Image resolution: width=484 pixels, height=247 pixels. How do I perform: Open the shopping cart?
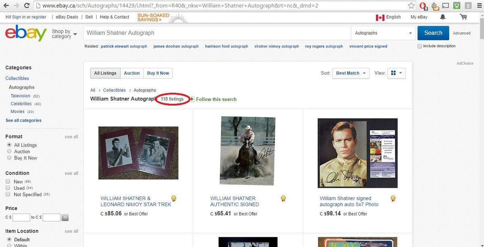(463, 17)
